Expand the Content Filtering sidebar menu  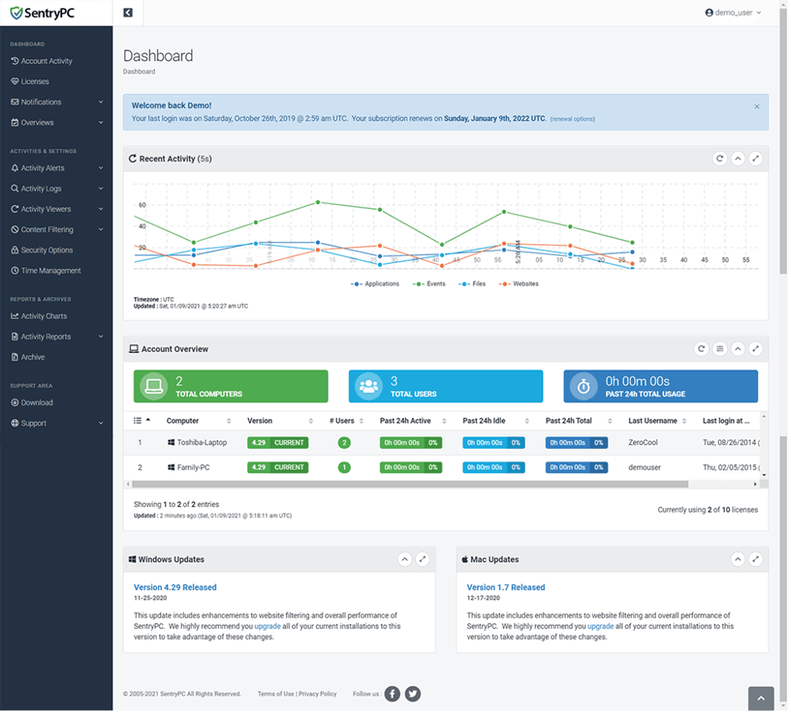pyautogui.click(x=49, y=229)
